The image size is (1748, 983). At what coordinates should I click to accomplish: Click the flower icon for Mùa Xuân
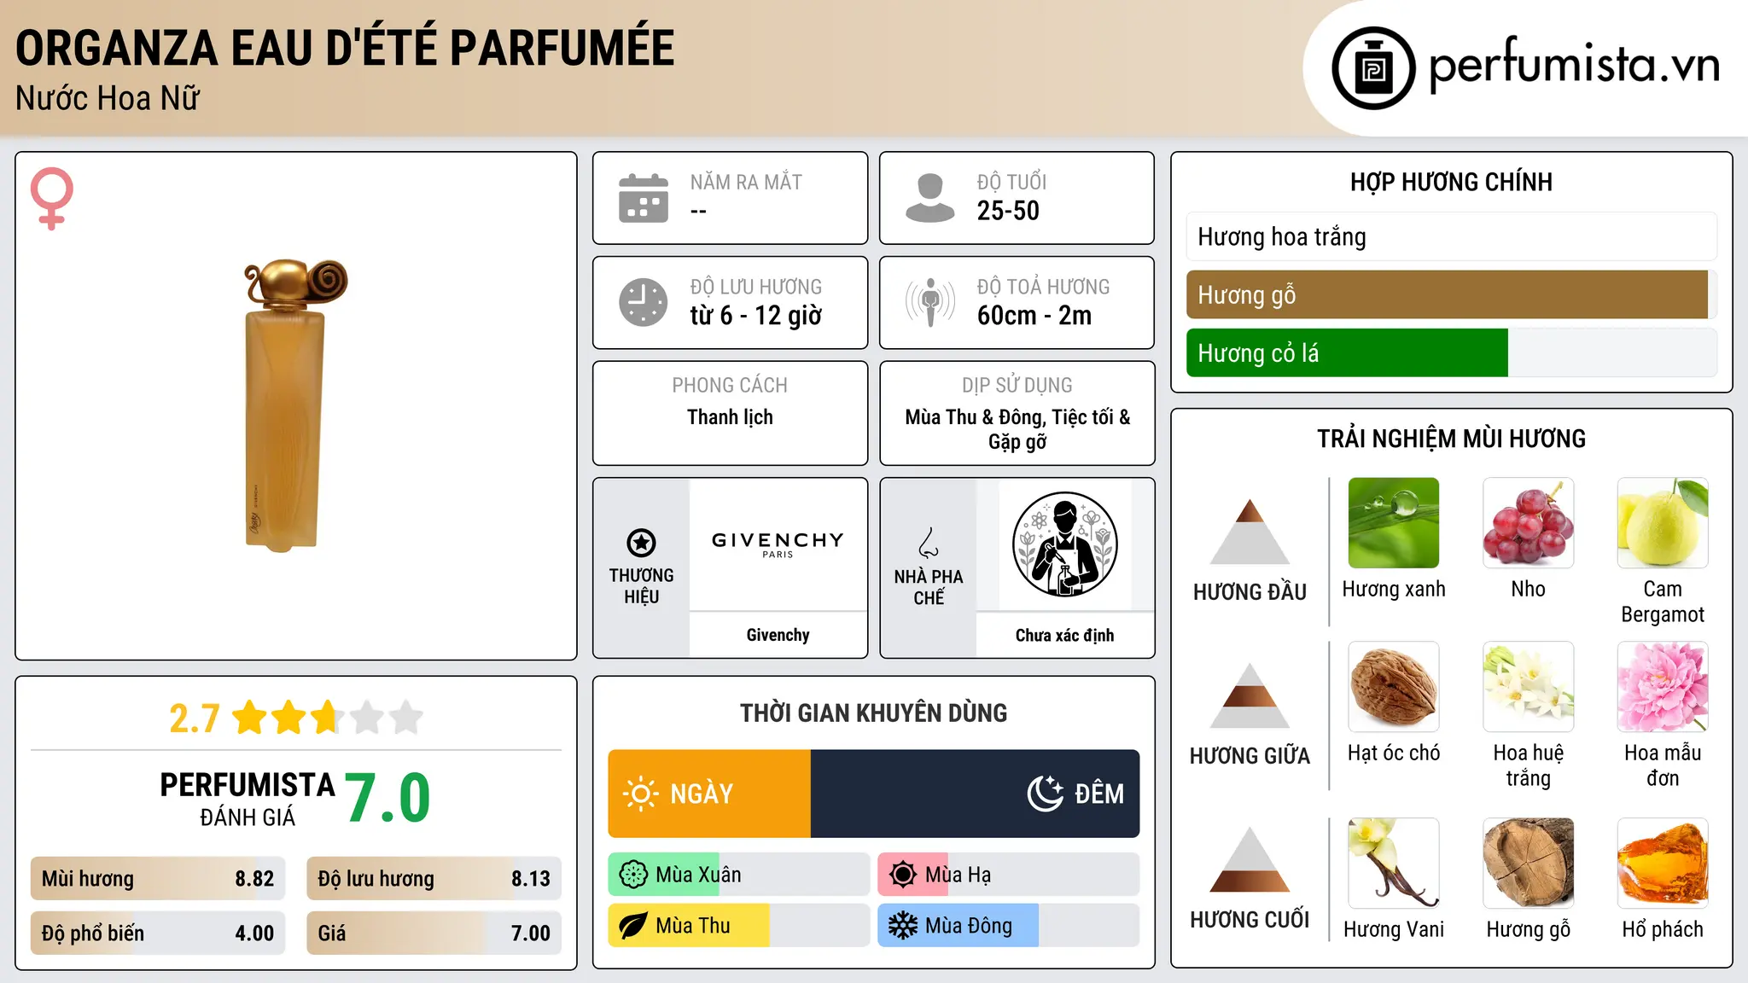[x=633, y=875]
